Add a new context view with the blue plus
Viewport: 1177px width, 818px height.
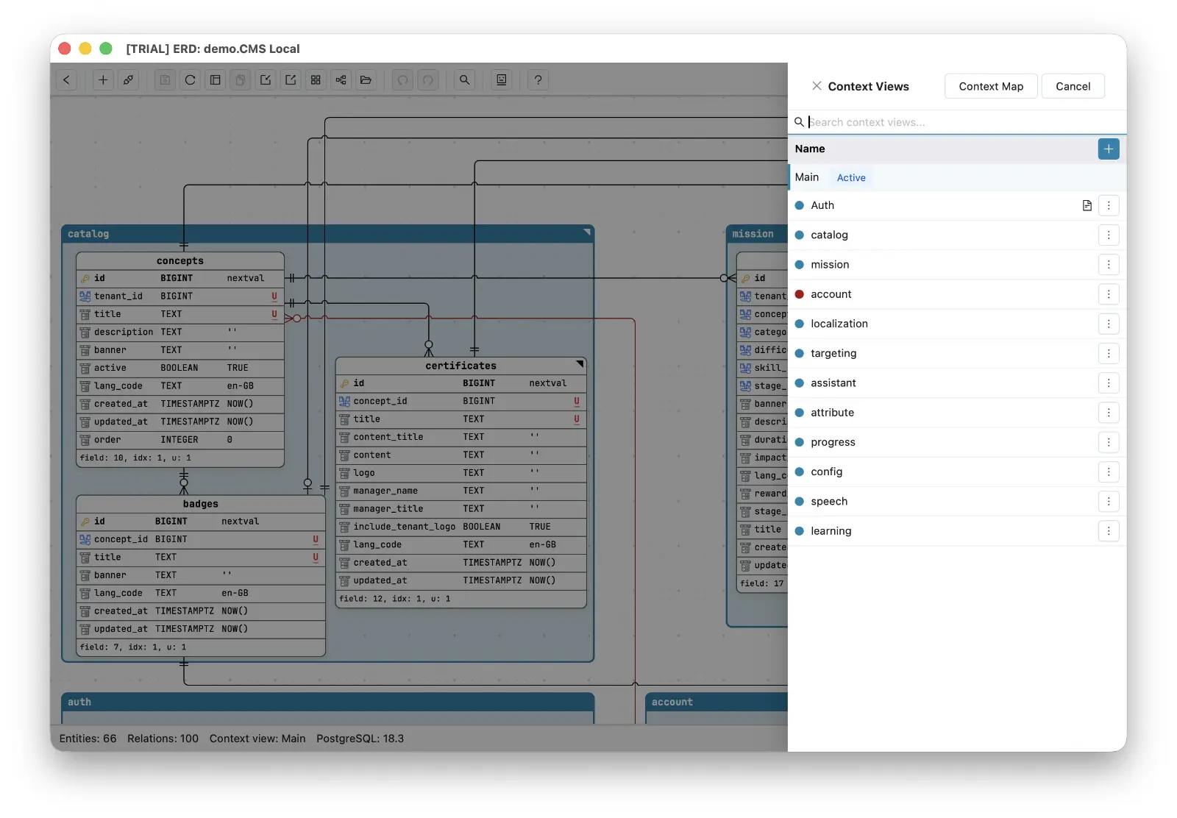(1109, 149)
